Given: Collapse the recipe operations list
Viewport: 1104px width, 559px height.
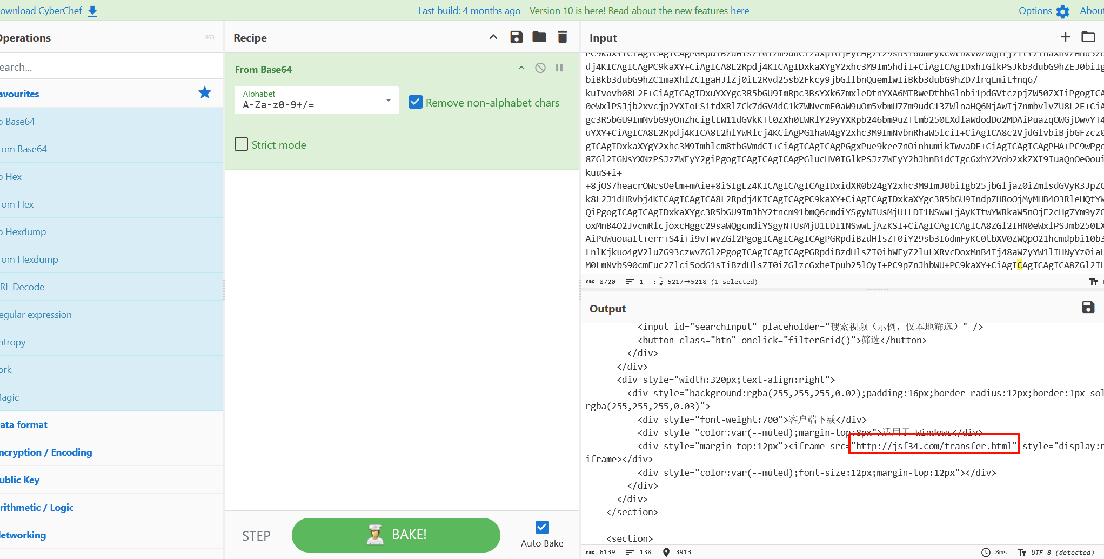Looking at the screenshot, I should coord(493,37).
